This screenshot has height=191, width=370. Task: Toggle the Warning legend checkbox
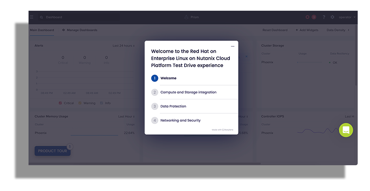click(80, 103)
